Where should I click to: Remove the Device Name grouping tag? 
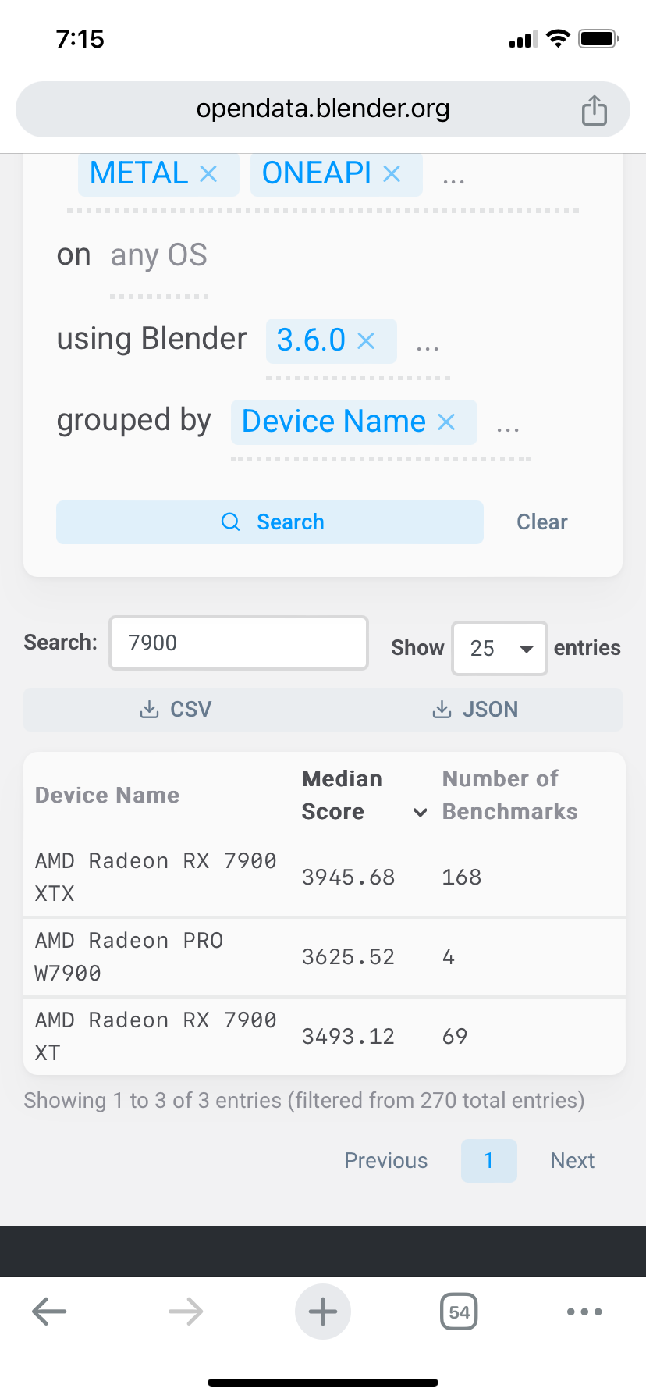pos(446,422)
